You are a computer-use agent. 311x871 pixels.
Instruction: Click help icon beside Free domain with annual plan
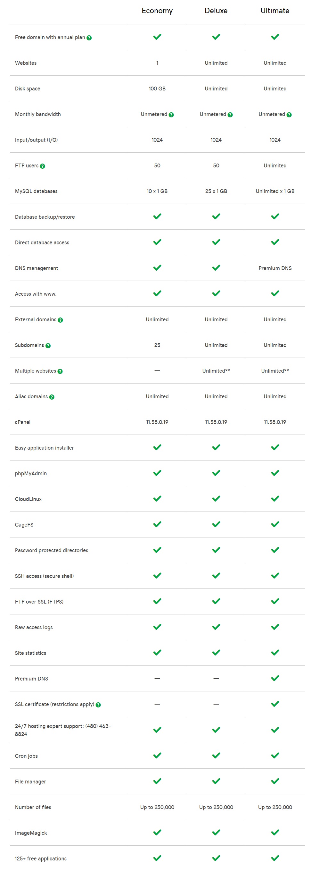(89, 38)
